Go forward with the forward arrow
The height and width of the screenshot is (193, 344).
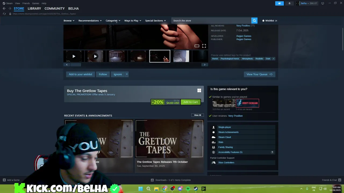point(10,9)
